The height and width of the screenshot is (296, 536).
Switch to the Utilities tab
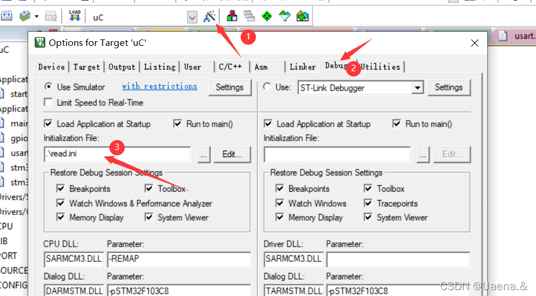(381, 67)
